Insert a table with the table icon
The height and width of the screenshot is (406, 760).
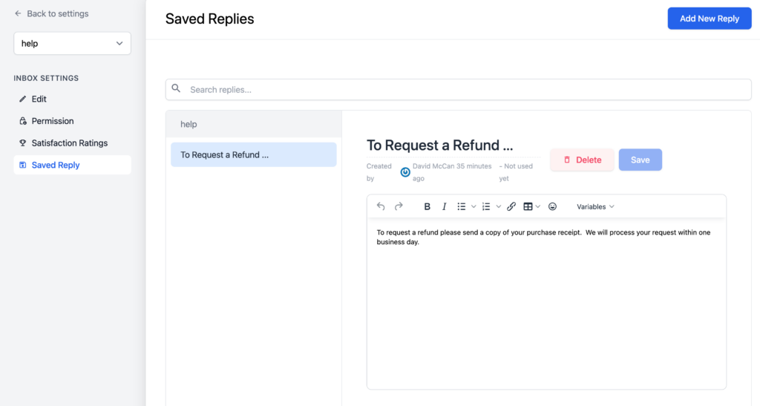click(528, 206)
